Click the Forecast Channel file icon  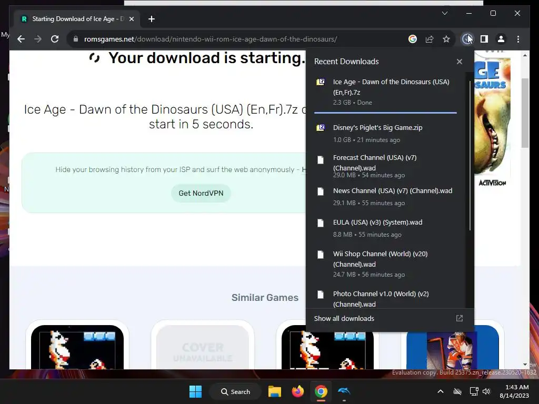(321, 160)
